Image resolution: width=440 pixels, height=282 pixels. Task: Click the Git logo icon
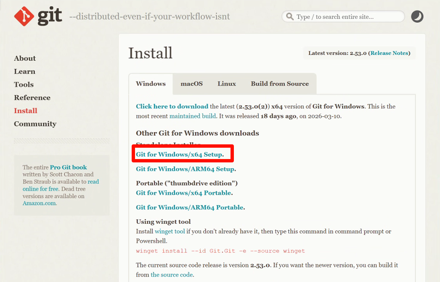pyautogui.click(x=24, y=16)
